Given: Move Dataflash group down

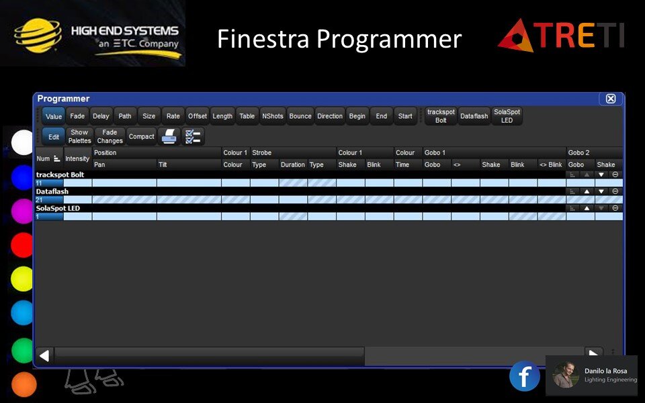Looking at the screenshot, I should click(601, 191).
